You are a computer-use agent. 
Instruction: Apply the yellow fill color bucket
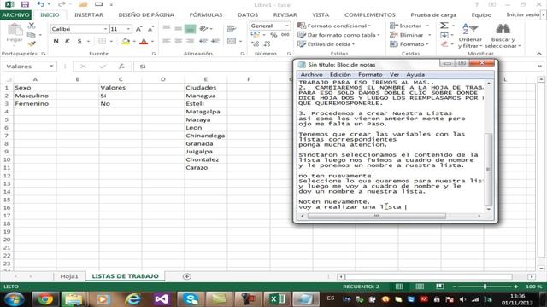(x=126, y=42)
